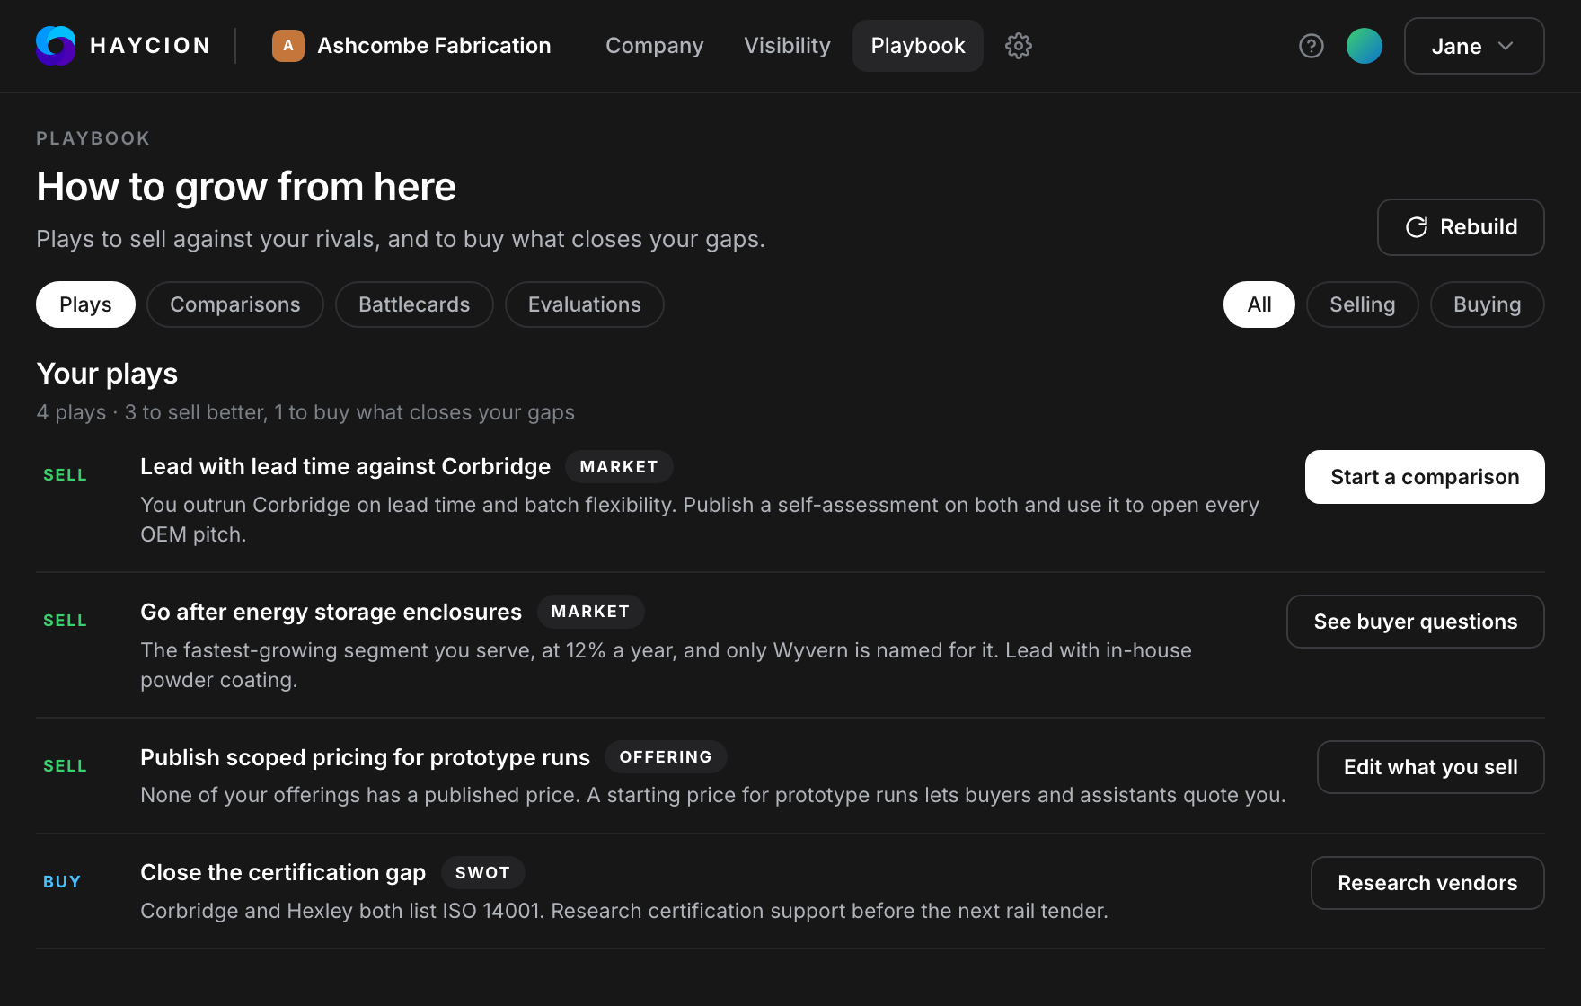Expand the Jane user dropdown

[1474, 46]
